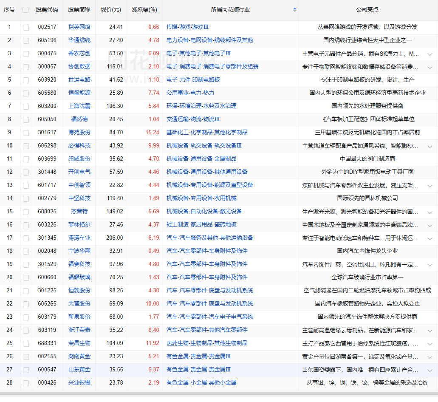Toggle the select-all checkbox in header
This screenshot has height=402, width=438.
(25, 10)
